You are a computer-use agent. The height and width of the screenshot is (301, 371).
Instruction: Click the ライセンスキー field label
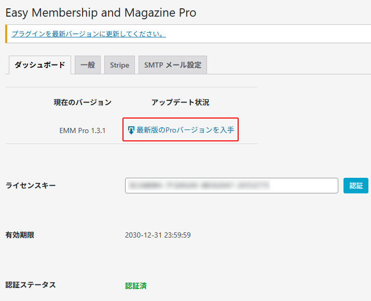(x=31, y=186)
